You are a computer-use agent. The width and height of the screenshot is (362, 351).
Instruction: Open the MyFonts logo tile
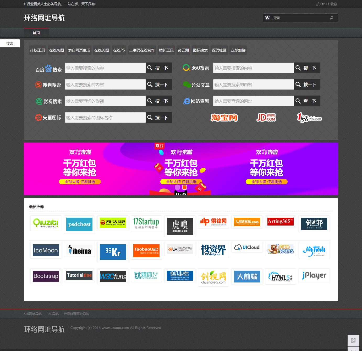(x=314, y=250)
